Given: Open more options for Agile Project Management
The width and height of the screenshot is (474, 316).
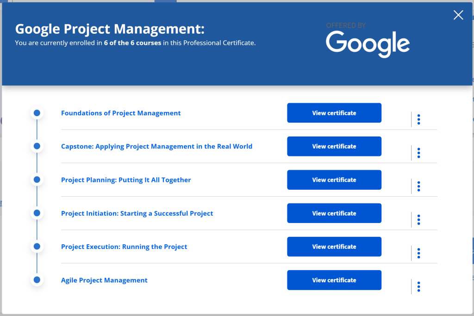Looking at the screenshot, I should click(418, 287).
